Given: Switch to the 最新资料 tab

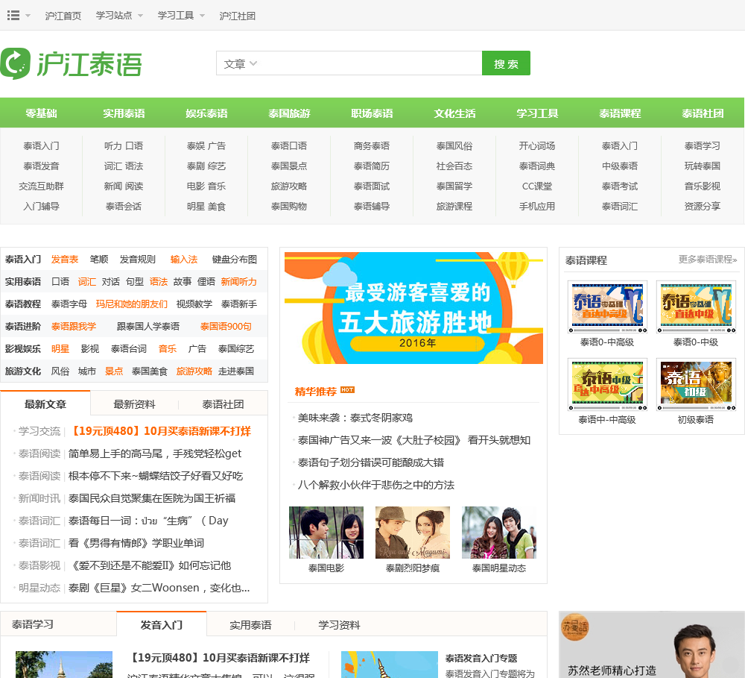Looking at the screenshot, I should click(x=134, y=404).
